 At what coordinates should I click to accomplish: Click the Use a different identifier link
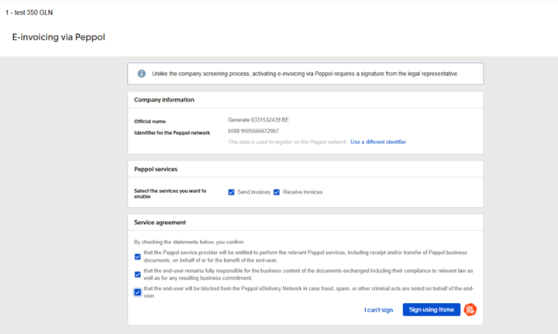pos(378,142)
